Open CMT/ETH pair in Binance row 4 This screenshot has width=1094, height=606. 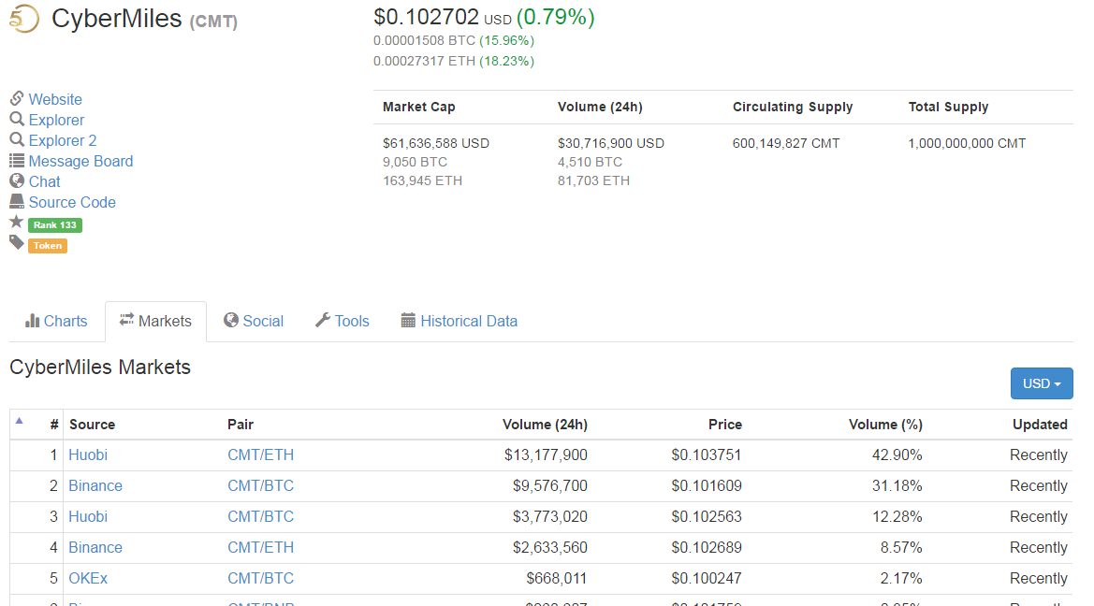pos(260,547)
